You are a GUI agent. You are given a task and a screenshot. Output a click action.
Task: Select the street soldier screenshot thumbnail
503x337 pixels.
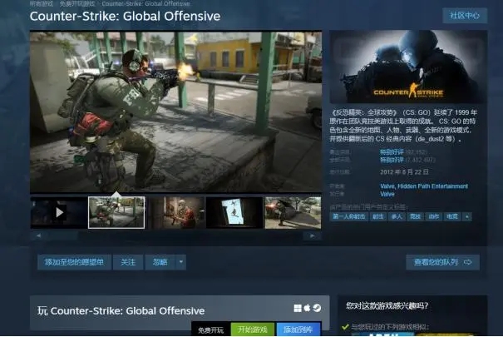point(293,212)
